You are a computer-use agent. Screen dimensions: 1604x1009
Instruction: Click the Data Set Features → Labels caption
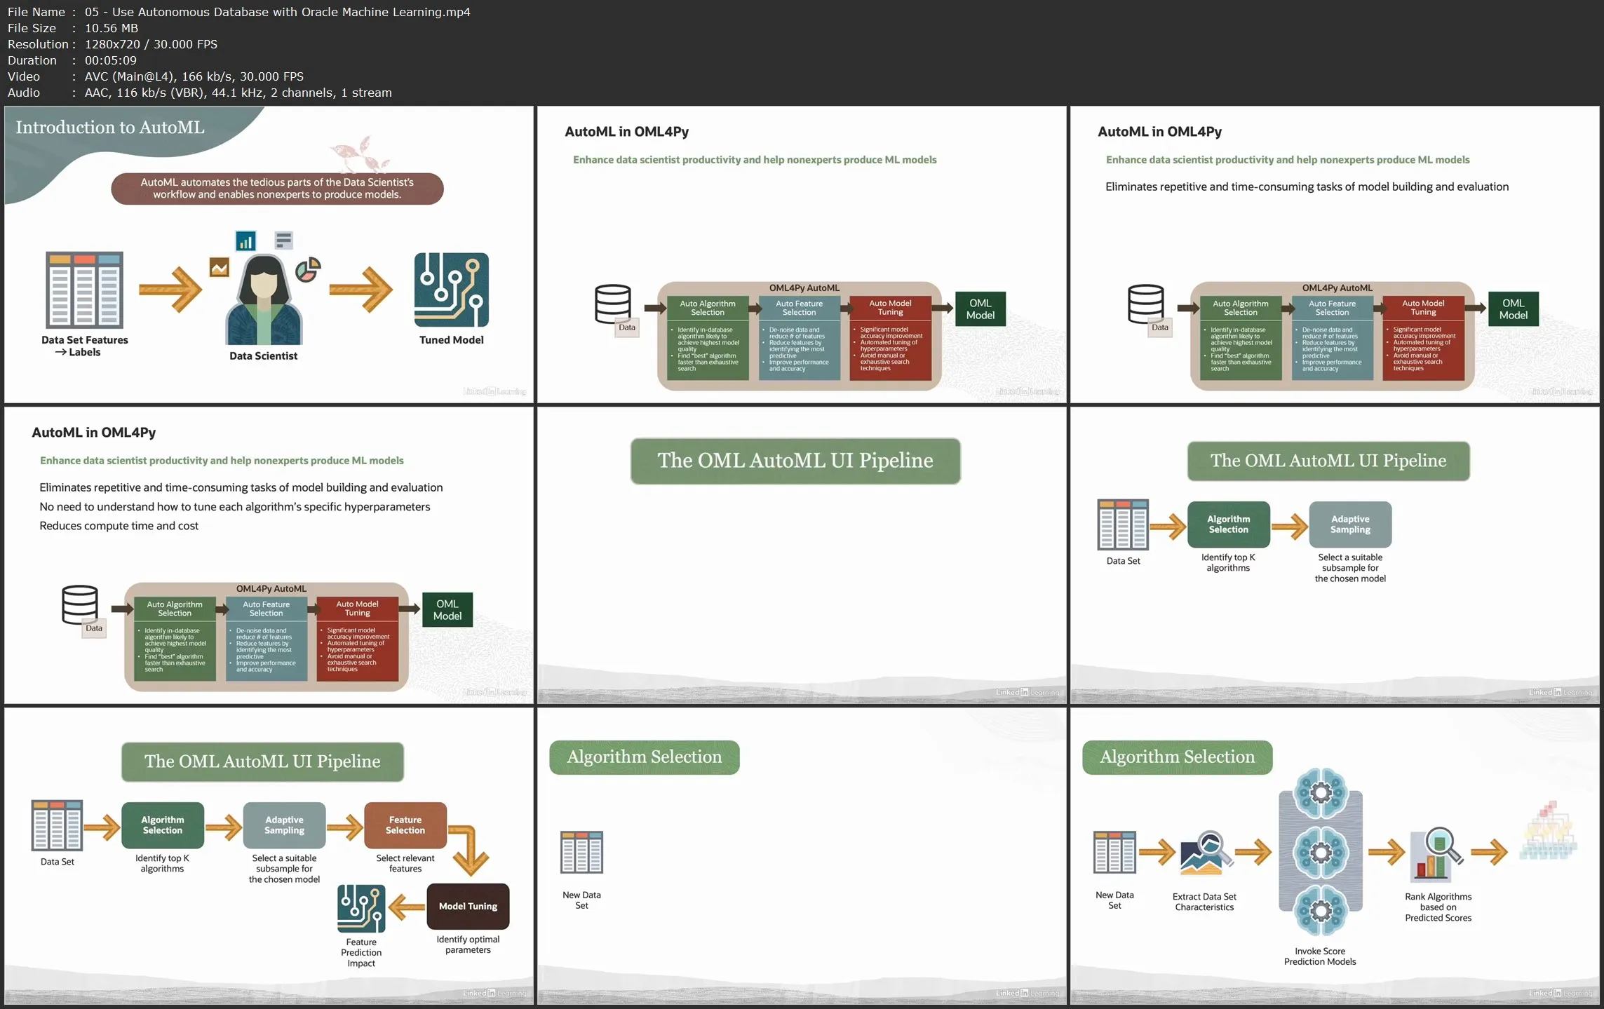[84, 346]
